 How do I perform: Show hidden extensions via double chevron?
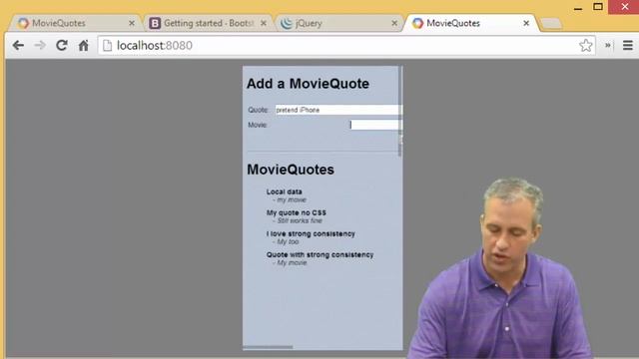pyautogui.click(x=608, y=45)
